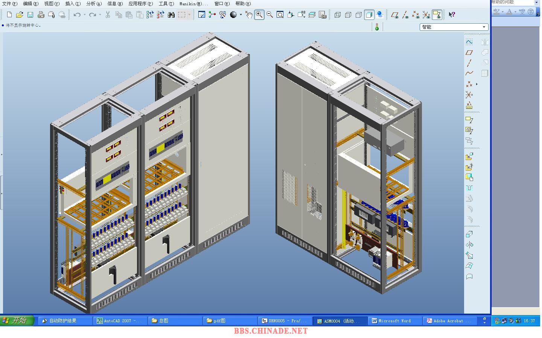The image size is (542, 338).
Task: Expand the undo history dropdown arrow
Action: click(84, 15)
